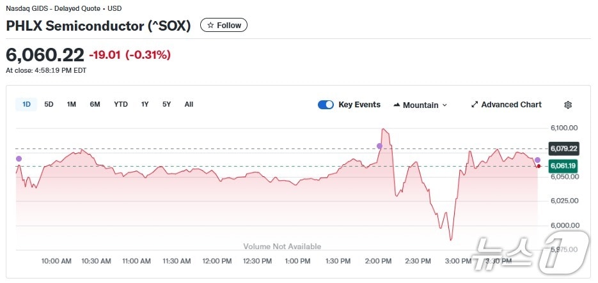Click the star icon in Follow button
The image size is (598, 283).
[x=210, y=26]
